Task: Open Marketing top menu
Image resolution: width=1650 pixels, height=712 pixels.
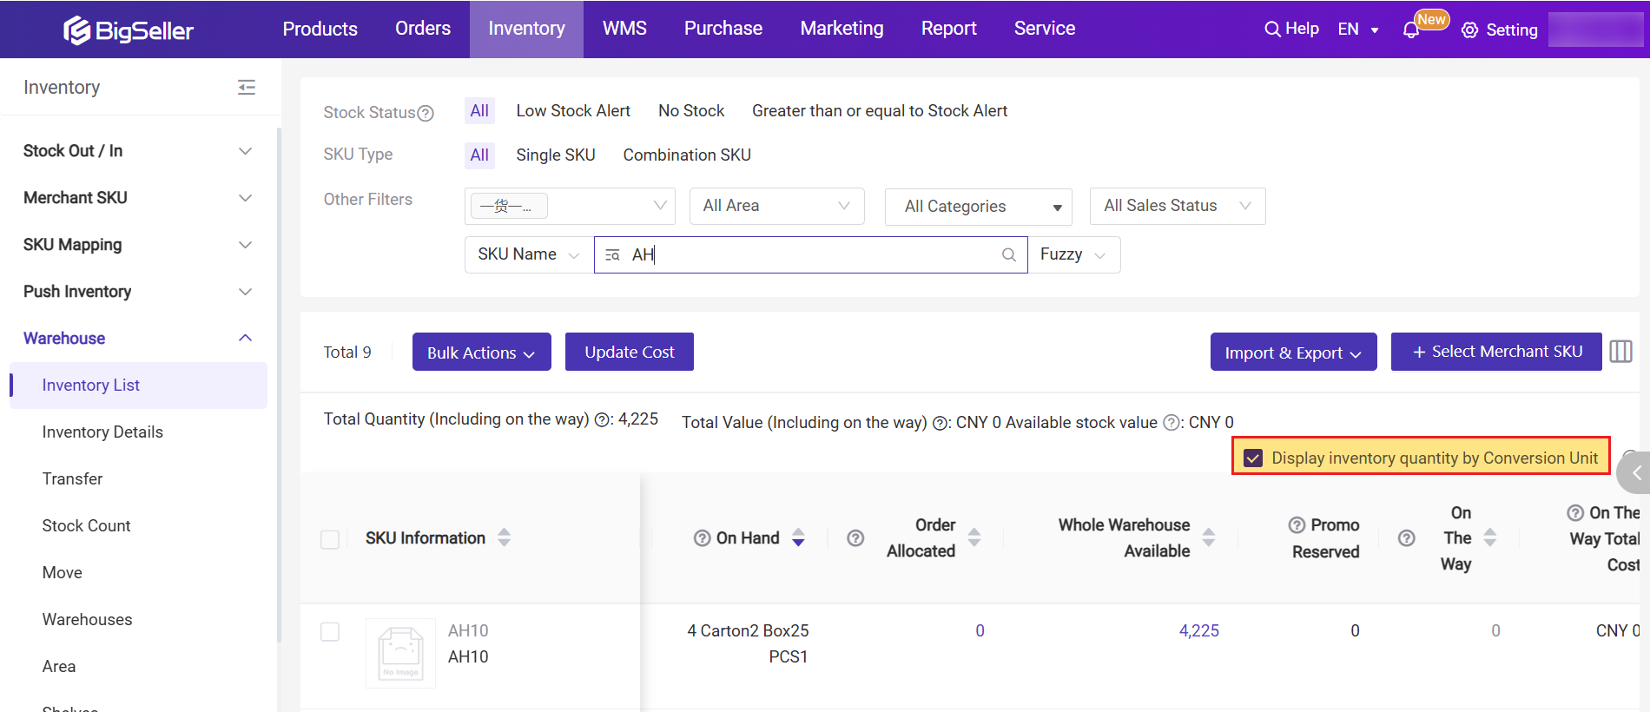Action: (842, 29)
